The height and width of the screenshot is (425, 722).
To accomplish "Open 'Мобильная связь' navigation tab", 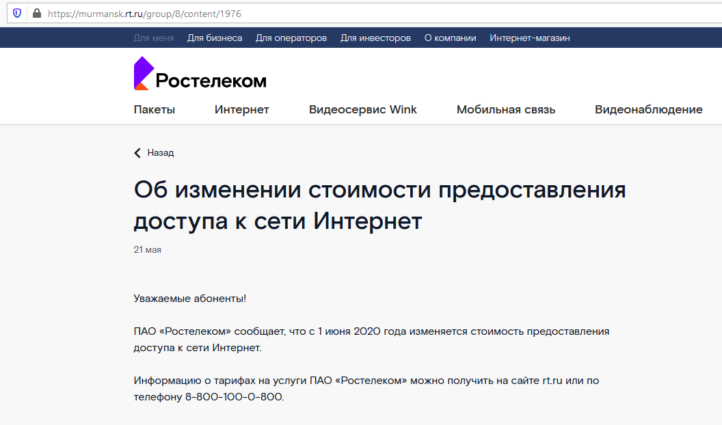I will (505, 109).
